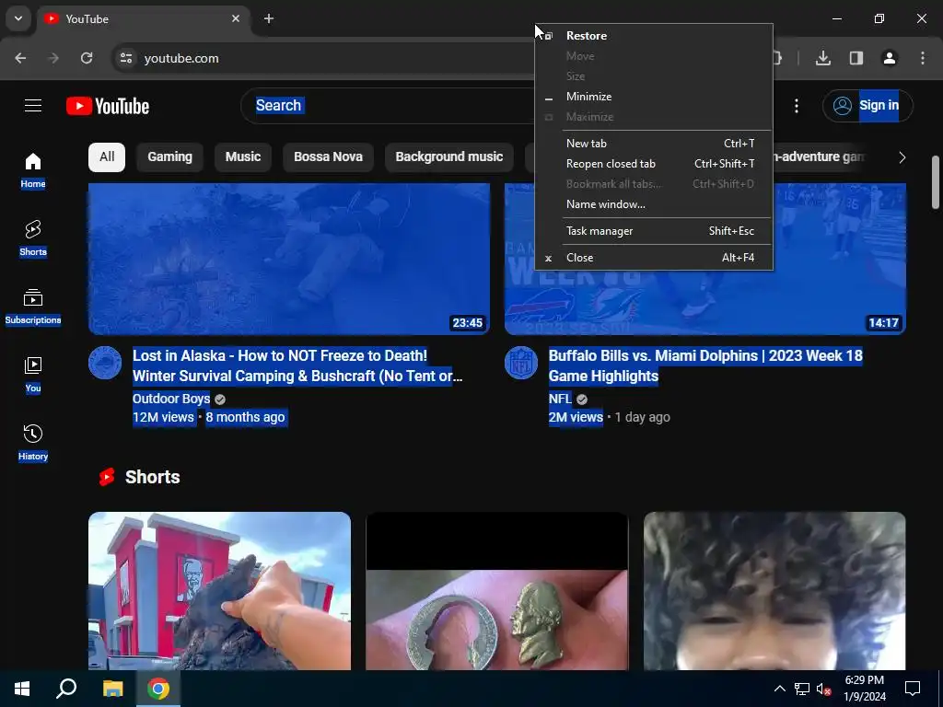This screenshot has height=707, width=943.
Task: Show hidden tray icons
Action: coord(779,689)
